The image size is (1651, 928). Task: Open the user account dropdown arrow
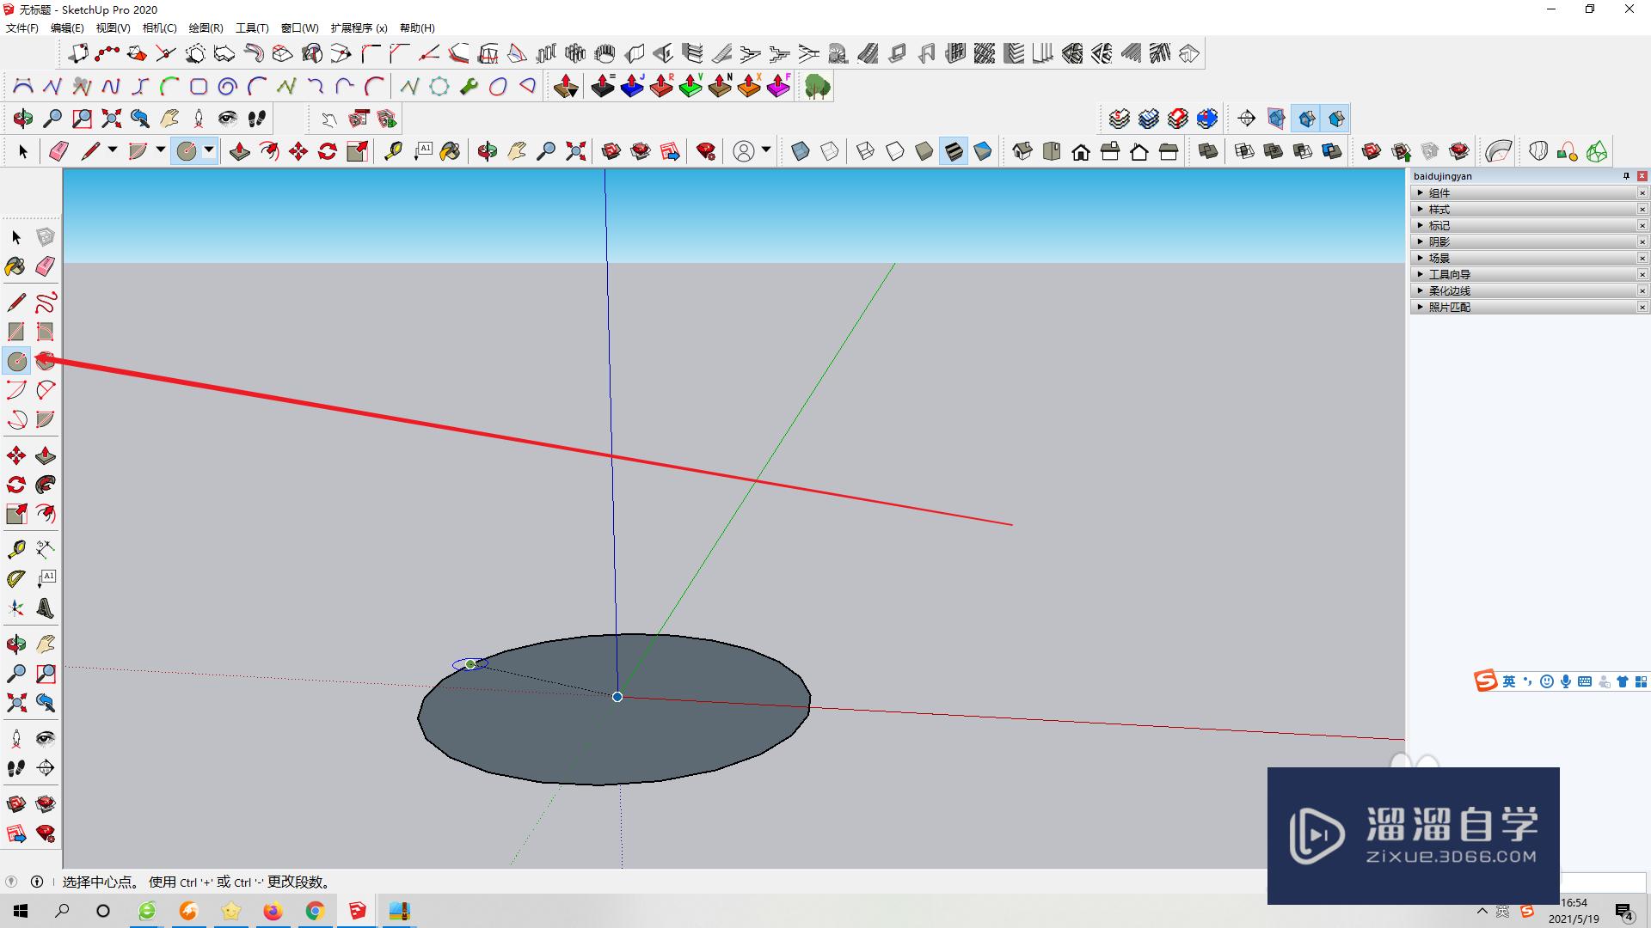[x=766, y=150]
